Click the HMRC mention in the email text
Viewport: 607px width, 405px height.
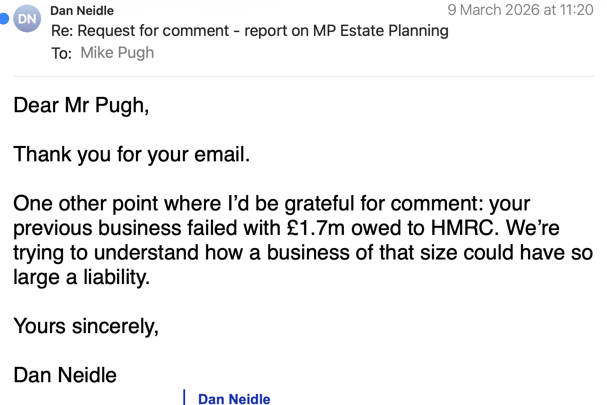coord(463,227)
